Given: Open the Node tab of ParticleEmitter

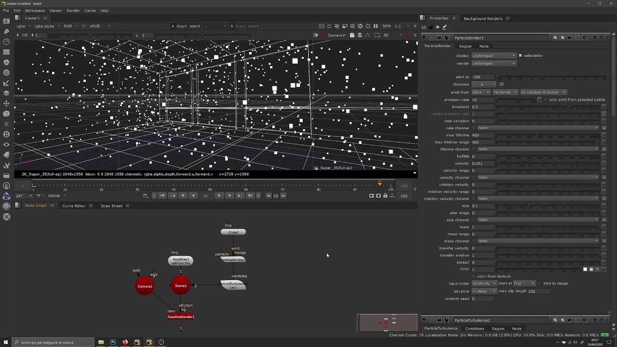Looking at the screenshot, I should [x=484, y=46].
